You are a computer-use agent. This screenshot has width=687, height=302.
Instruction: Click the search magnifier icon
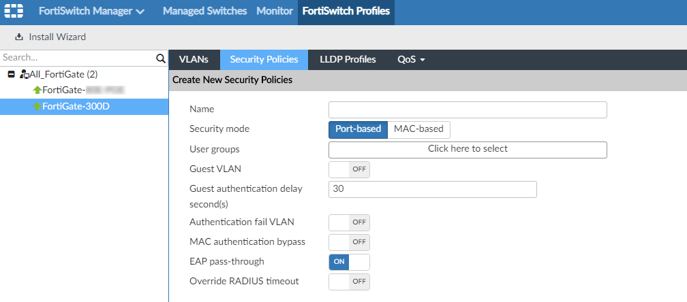[161, 59]
